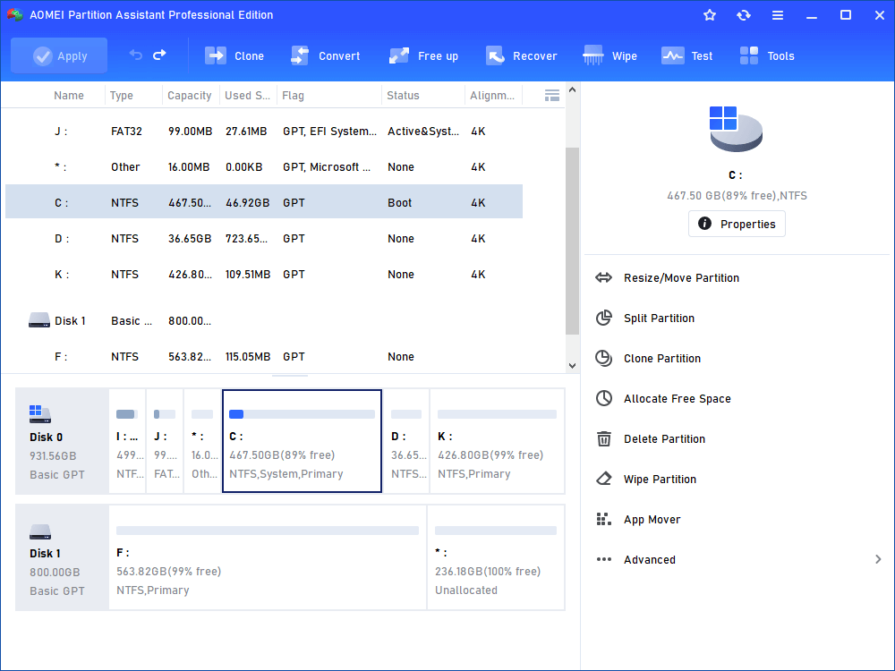This screenshot has width=895, height=671.
Task: Open the Recover tool
Action: pos(521,55)
